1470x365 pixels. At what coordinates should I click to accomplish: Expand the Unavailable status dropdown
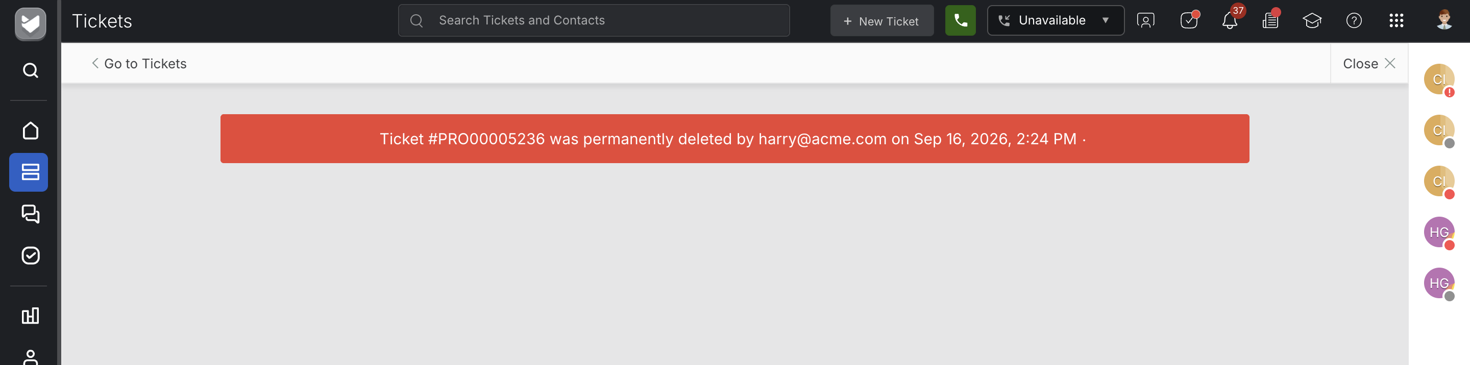coord(1055,20)
